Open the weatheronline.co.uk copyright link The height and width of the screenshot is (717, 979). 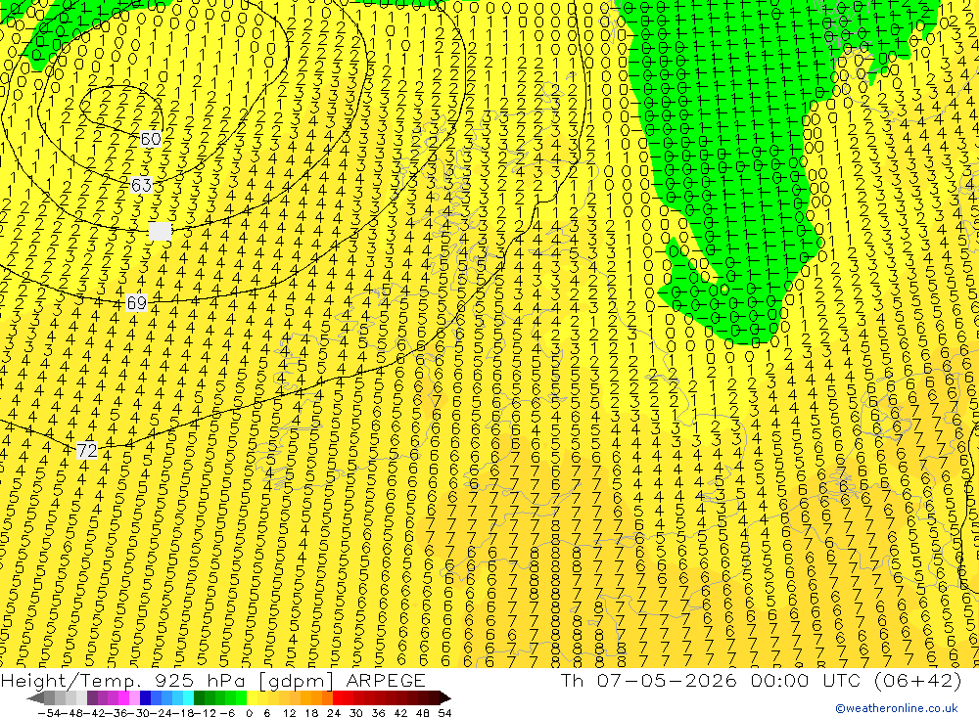click(896, 708)
